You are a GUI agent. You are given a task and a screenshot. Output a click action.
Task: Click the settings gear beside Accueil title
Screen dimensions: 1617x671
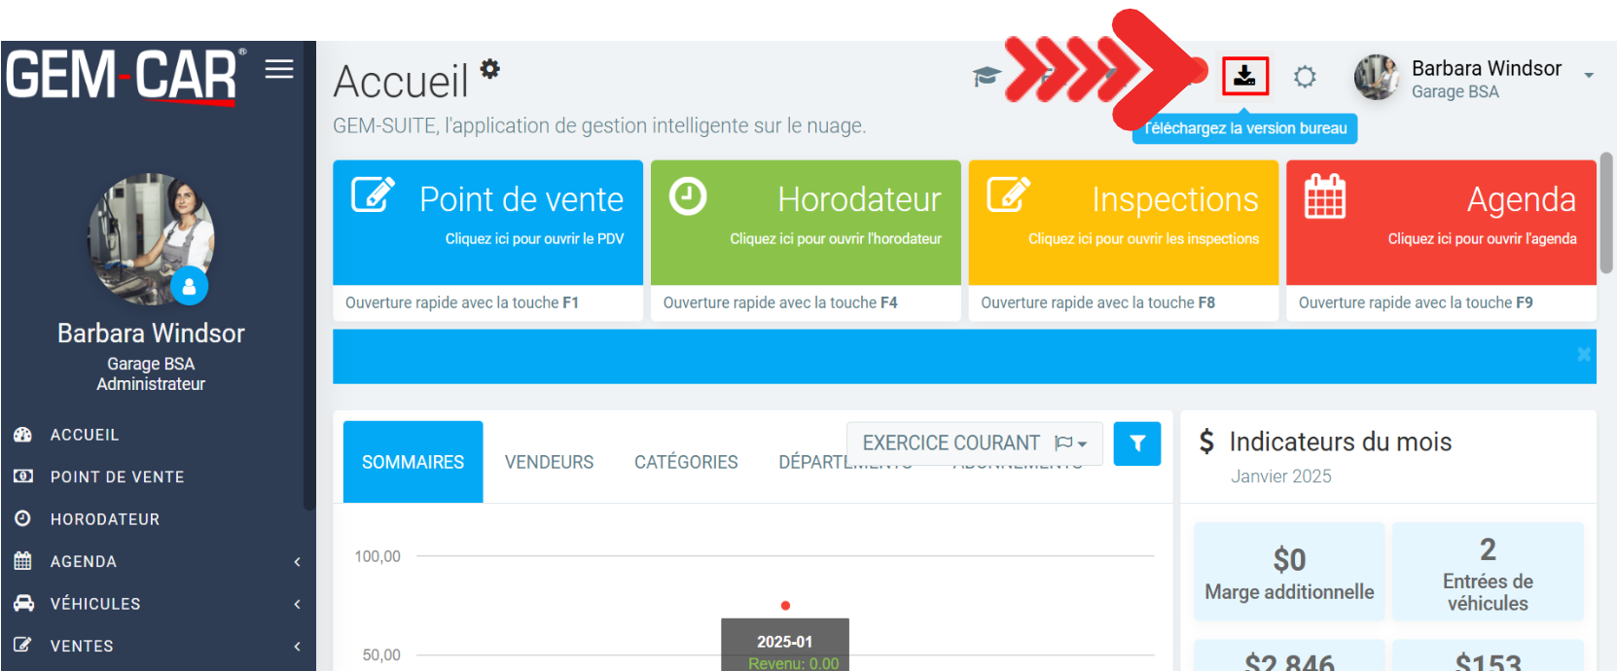pyautogui.click(x=490, y=68)
